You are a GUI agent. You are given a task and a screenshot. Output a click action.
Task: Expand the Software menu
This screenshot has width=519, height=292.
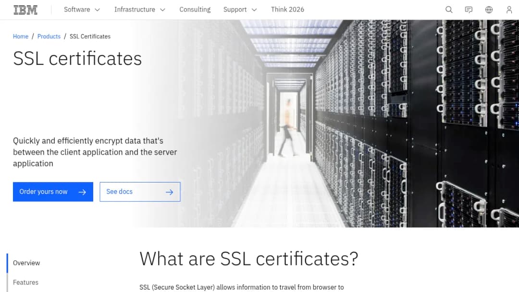82,10
